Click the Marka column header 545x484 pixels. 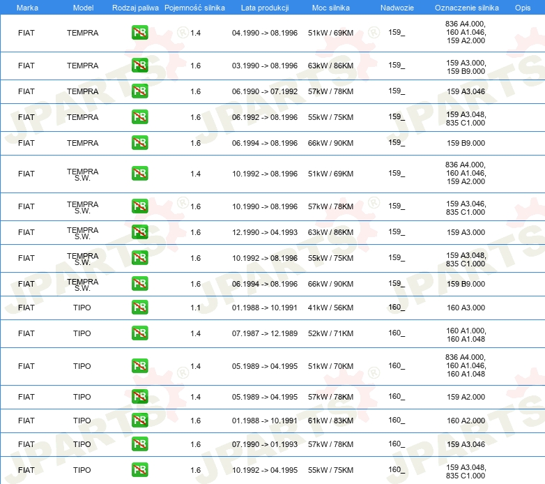(27, 8)
